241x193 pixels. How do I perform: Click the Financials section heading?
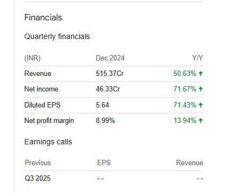pos(43,18)
